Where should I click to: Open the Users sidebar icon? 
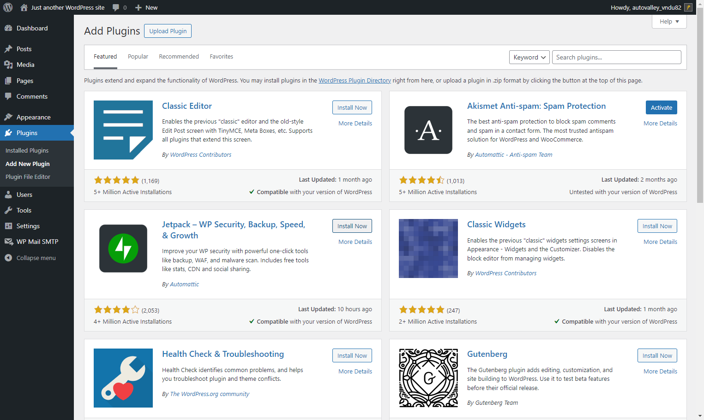[x=8, y=195]
